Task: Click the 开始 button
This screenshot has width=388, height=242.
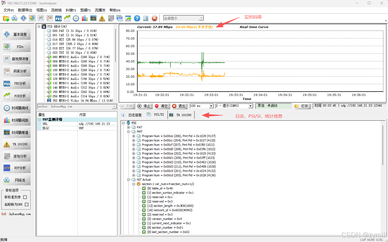Action: click(127, 106)
